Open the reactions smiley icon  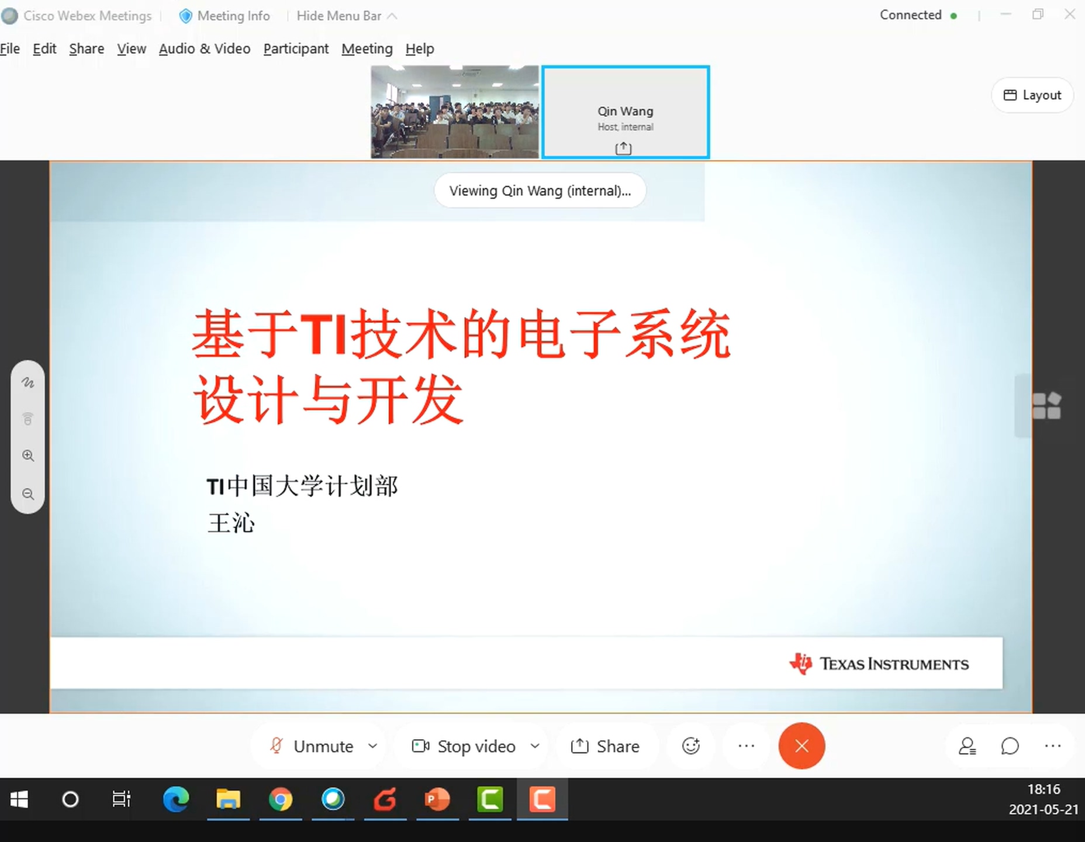point(690,746)
